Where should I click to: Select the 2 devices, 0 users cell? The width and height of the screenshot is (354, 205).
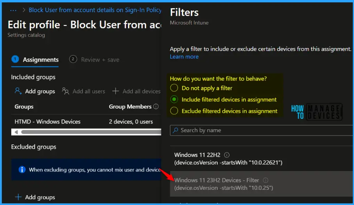[x=131, y=122]
